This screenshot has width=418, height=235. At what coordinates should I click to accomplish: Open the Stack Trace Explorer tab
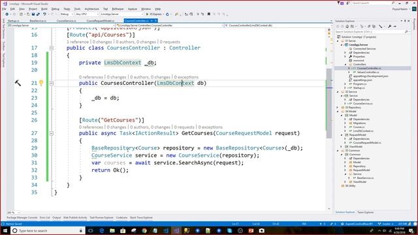click(x=141, y=217)
